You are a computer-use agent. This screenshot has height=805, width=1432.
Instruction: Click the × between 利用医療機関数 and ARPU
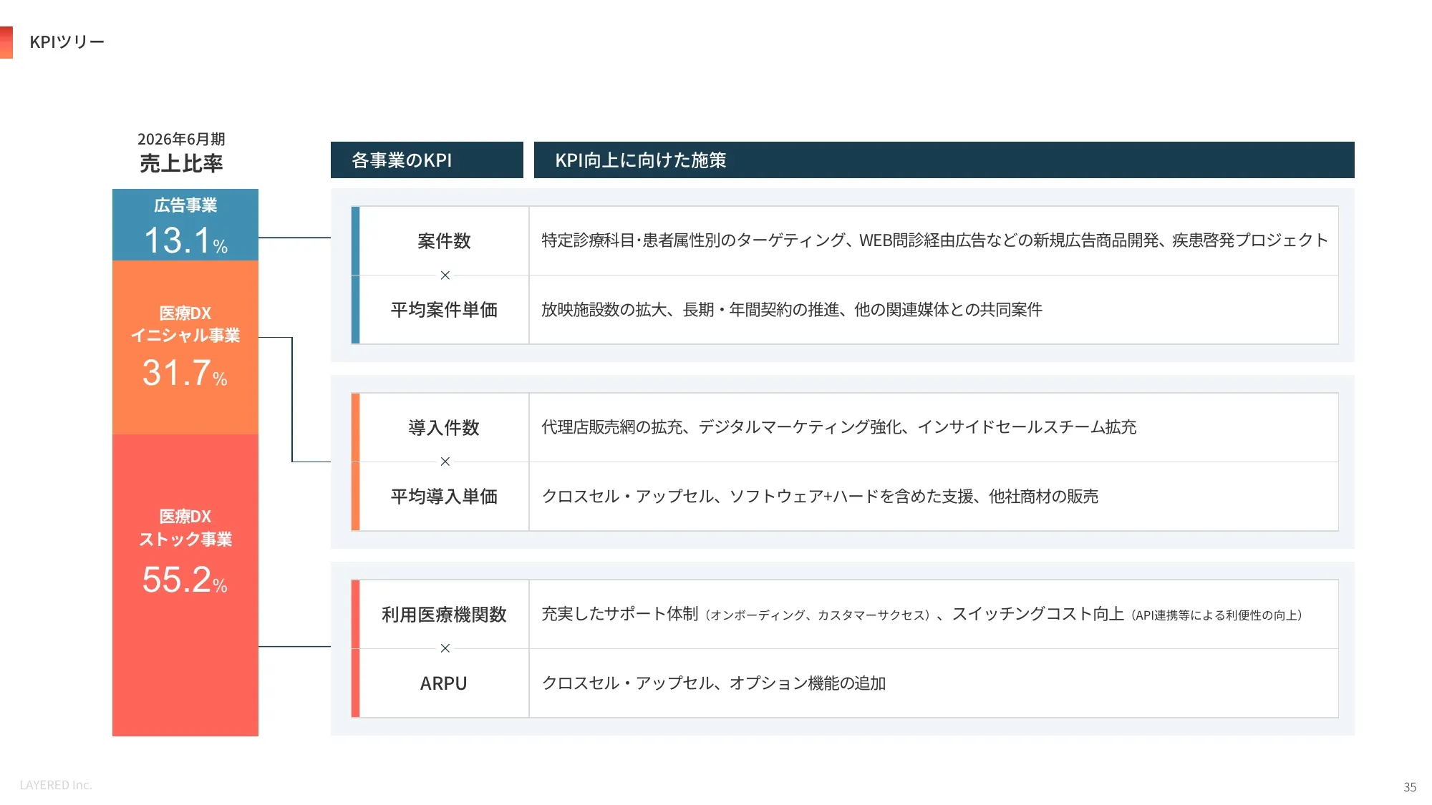tap(445, 648)
